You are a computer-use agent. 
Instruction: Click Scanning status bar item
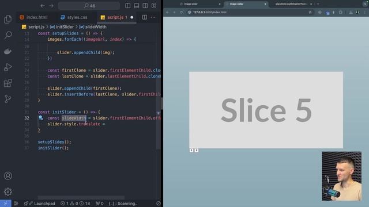pos(123,204)
